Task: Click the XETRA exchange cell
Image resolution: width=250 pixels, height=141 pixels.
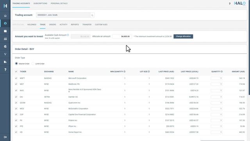Action: 47,97
